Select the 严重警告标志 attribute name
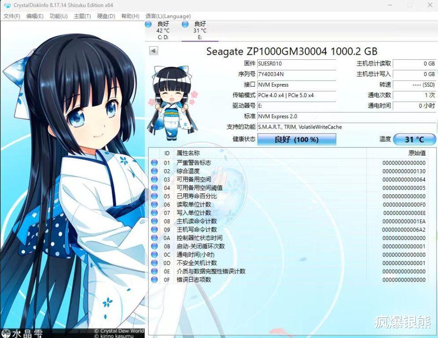This screenshot has width=438, height=338. coord(194,162)
